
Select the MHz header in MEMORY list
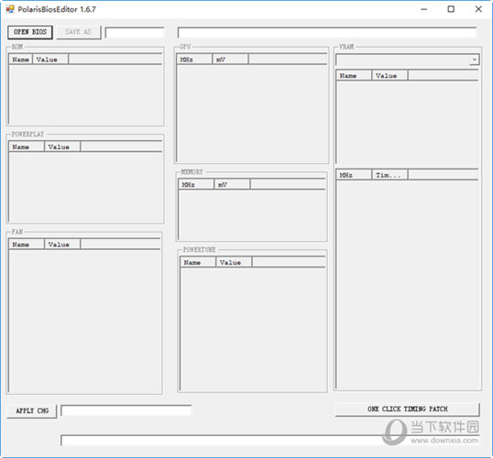[196, 184]
